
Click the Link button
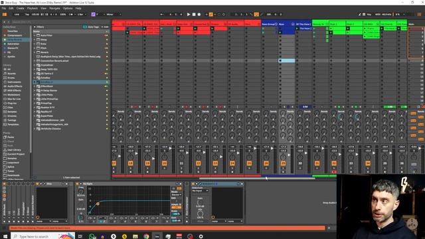point(17,15)
